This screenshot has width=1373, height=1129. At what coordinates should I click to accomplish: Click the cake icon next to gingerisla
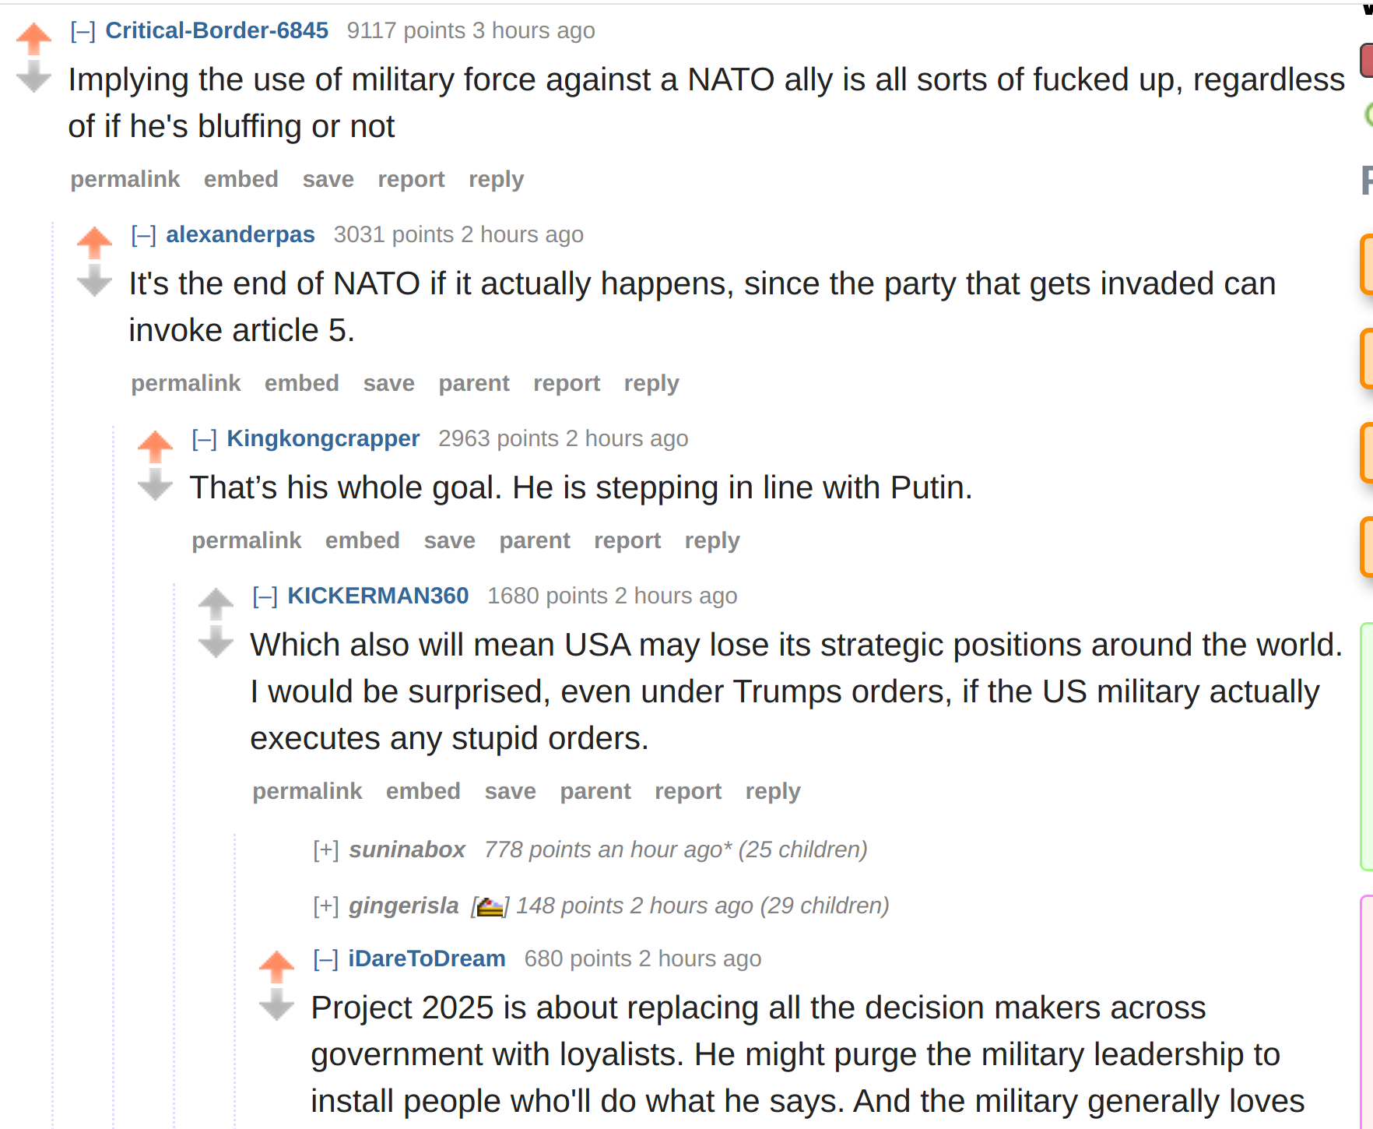(x=490, y=906)
